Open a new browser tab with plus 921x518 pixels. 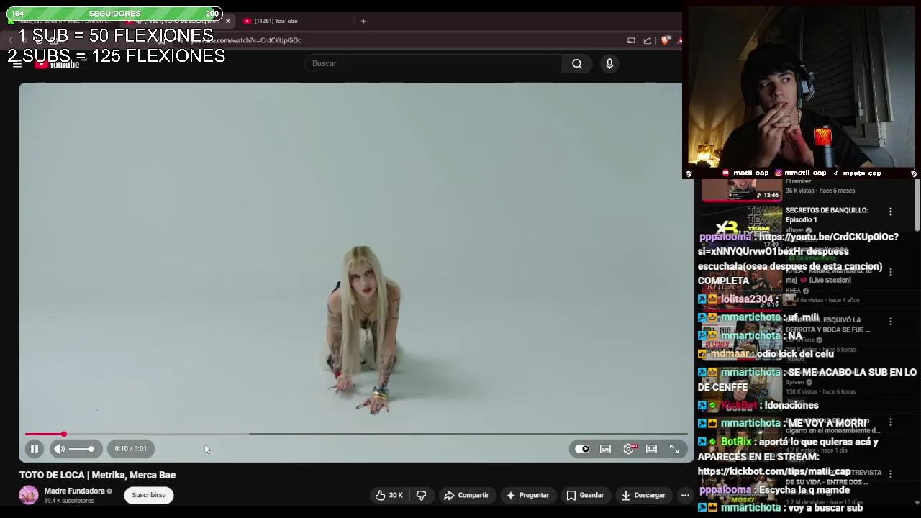pyautogui.click(x=363, y=21)
